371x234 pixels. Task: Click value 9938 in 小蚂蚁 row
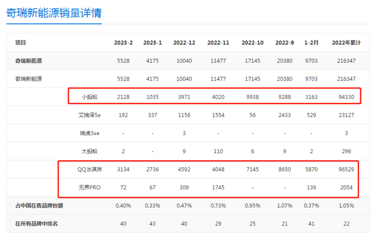253,97
